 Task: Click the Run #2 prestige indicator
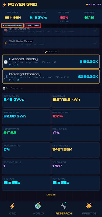(x=93, y=5)
